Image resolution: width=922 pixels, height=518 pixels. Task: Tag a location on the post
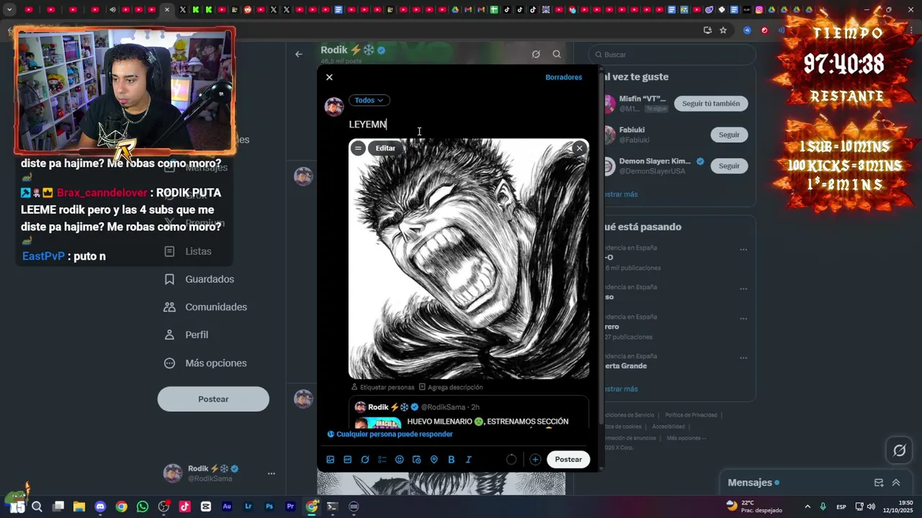click(434, 460)
